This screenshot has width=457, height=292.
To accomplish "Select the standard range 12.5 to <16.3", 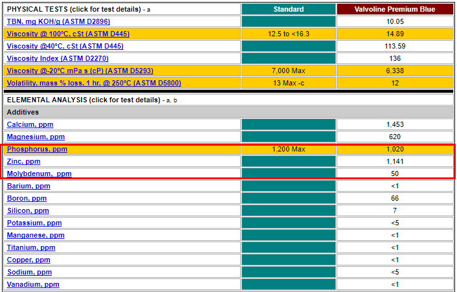I will [x=289, y=34].
